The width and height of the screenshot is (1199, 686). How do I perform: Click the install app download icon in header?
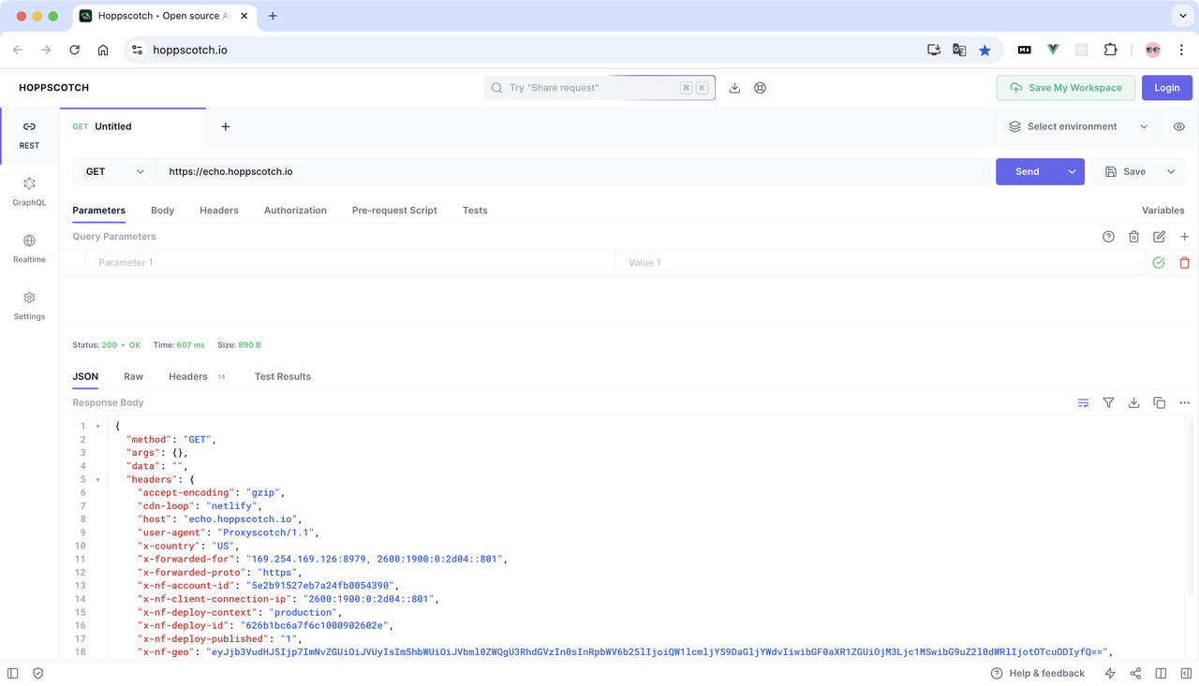734,88
